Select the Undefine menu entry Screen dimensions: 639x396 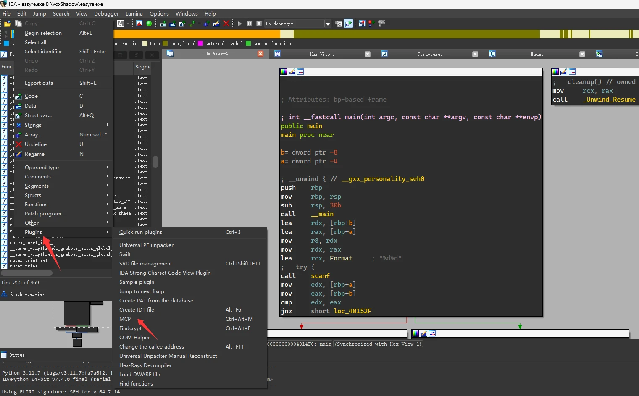(64, 144)
